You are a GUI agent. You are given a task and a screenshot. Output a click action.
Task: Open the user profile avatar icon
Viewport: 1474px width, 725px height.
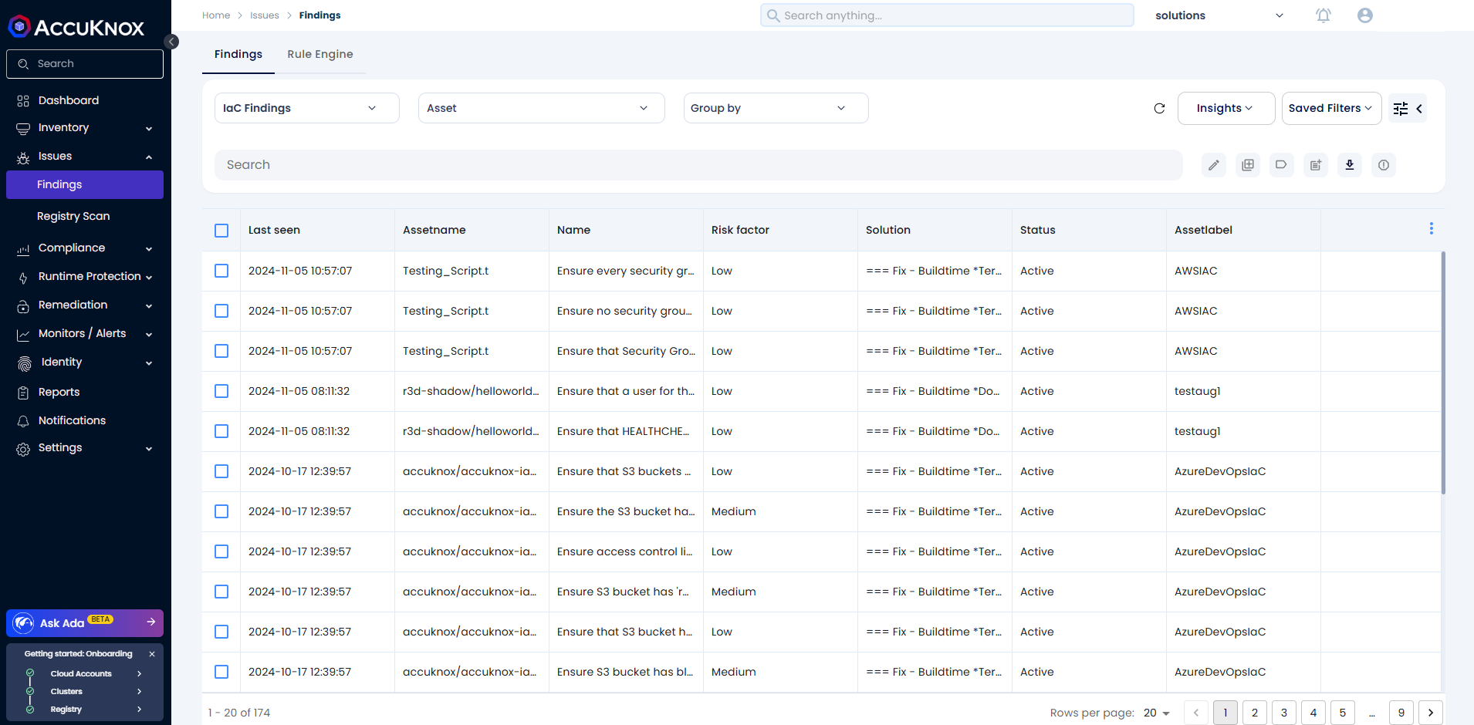[1365, 15]
